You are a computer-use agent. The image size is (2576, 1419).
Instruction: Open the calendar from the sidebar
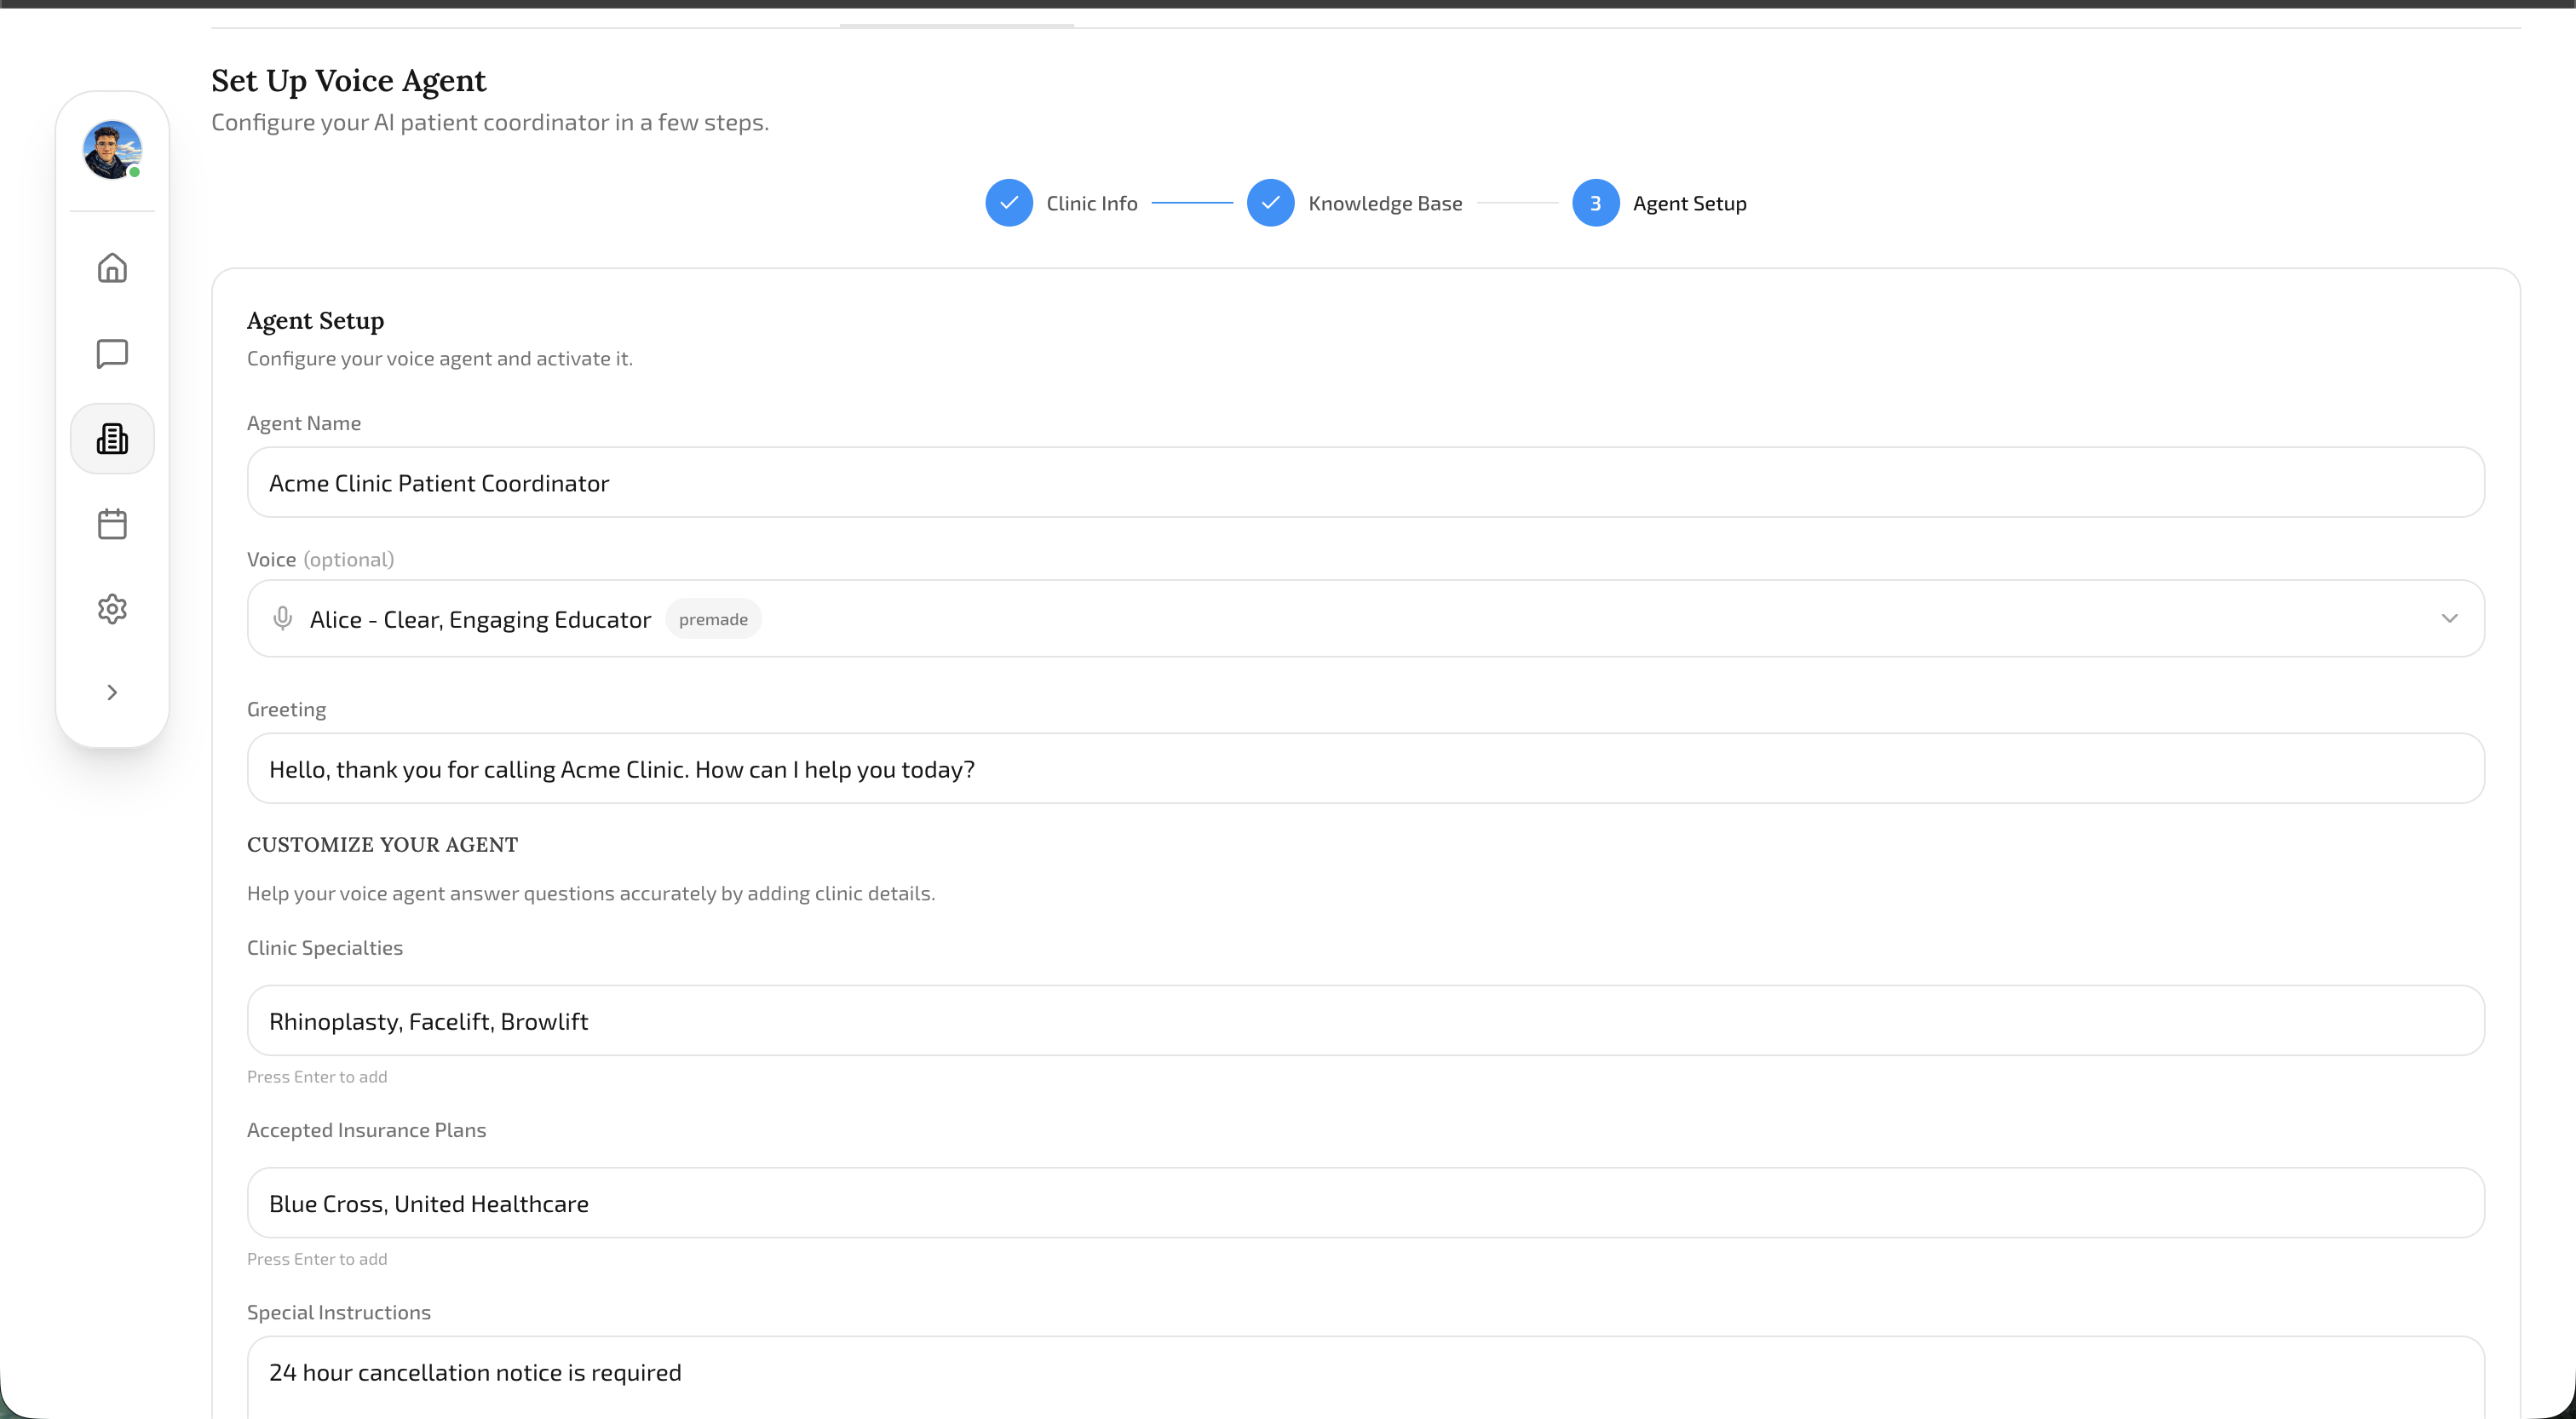[x=112, y=523]
